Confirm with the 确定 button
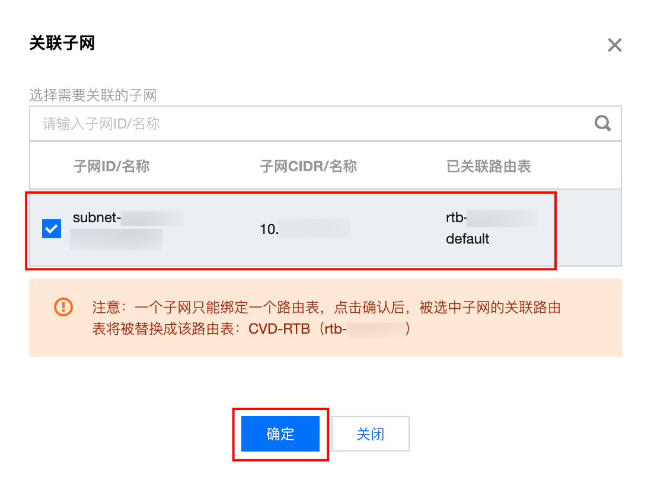The image size is (651, 480). 280,434
